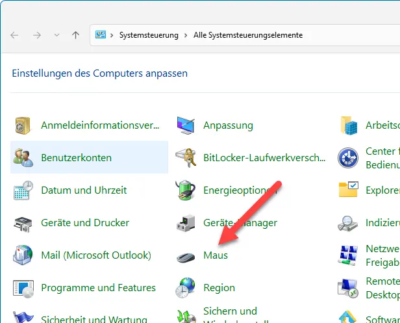Viewport: 400px width, 323px height.
Task: Expand chevron before Systemsteuerung in address bar
Action: coord(112,35)
